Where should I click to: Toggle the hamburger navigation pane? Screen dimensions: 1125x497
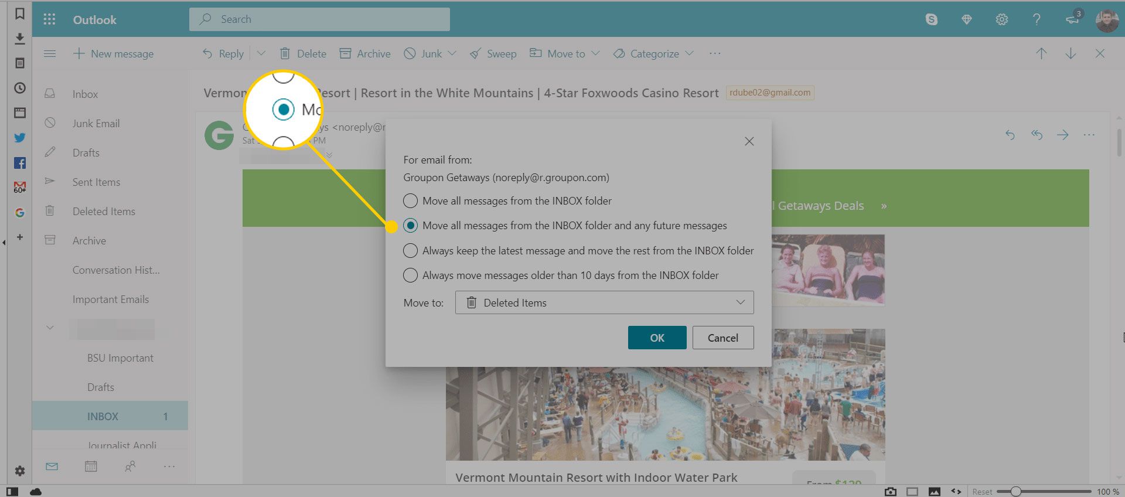[x=50, y=53]
